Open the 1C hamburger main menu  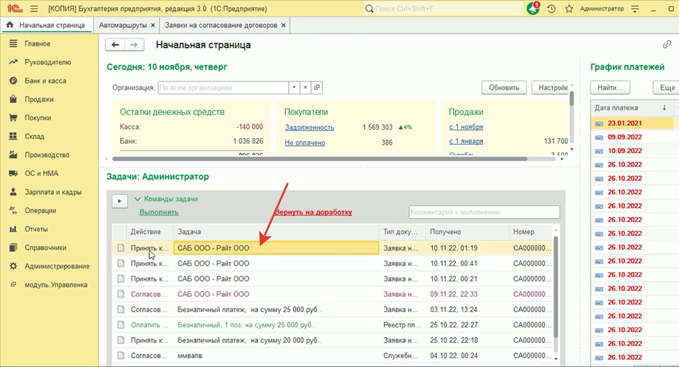pos(33,8)
